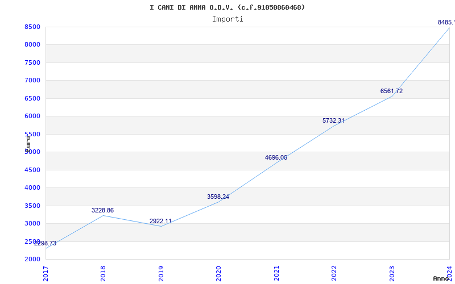Click y-axis value 4500

(32, 170)
